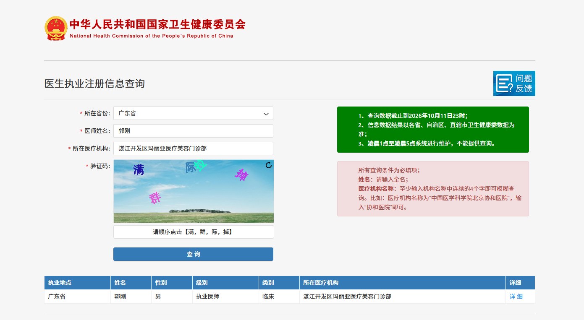
Task: Click the captcha character 掉
Action: [241, 174]
